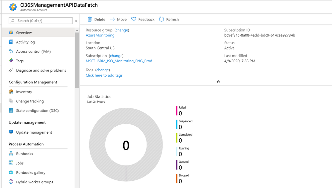Focus the Search (Ctrl+/) input field
The height and width of the screenshot is (188, 332).
pyautogui.click(x=41, y=21)
